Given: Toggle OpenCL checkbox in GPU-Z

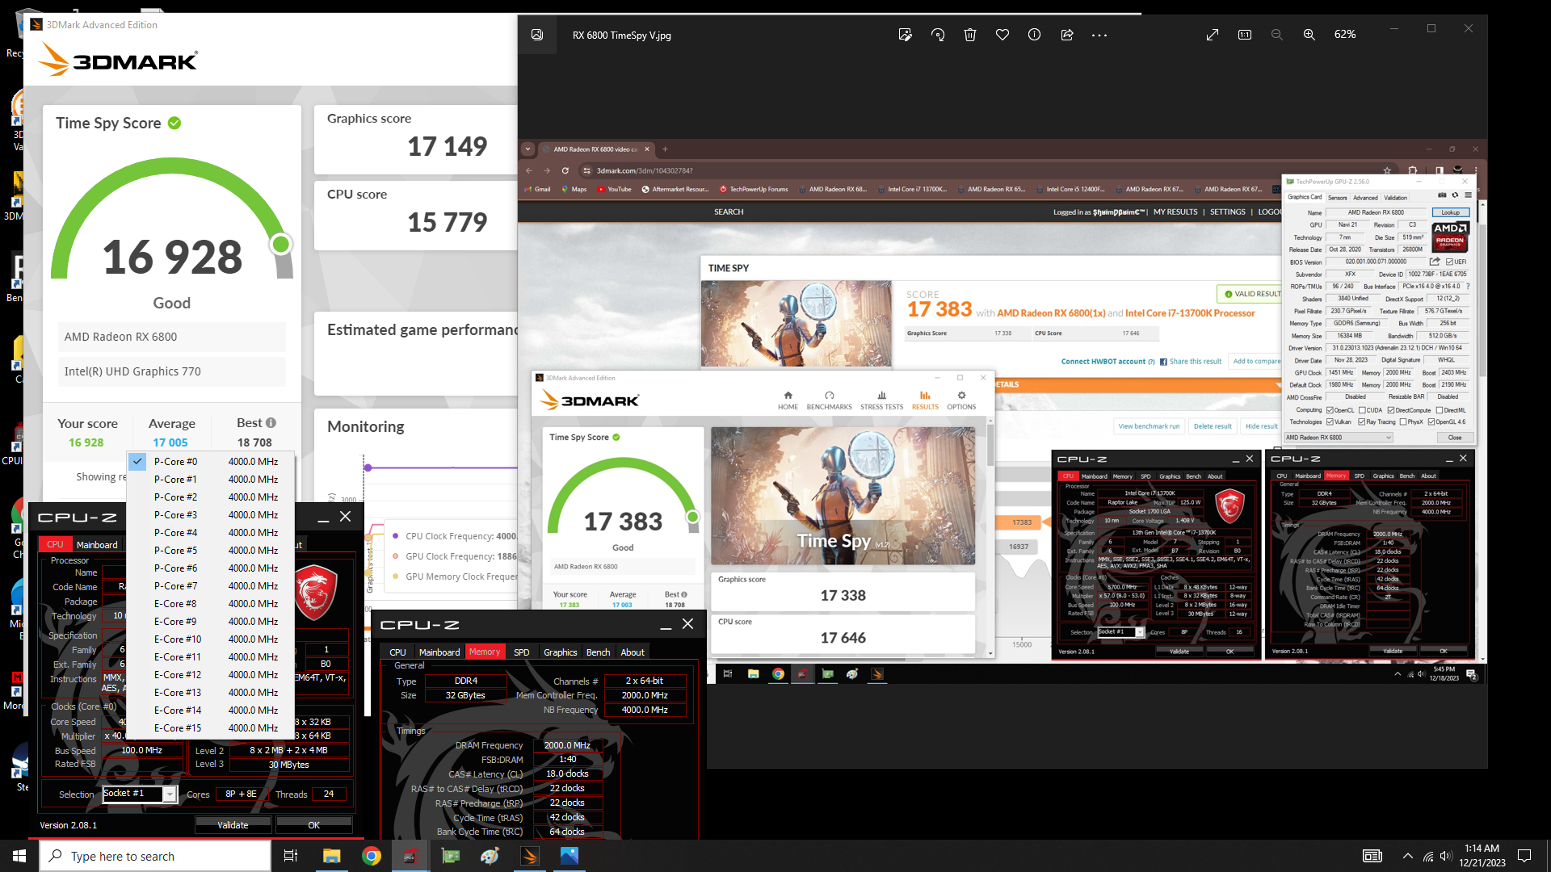Looking at the screenshot, I should pos(1328,410).
